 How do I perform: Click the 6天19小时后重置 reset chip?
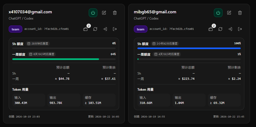pos(42,54)
